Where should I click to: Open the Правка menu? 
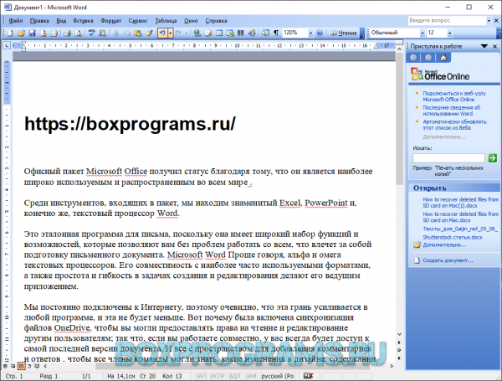coord(39,21)
